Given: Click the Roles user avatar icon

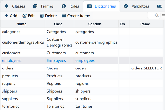Looking at the screenshot, I should point(64,6).
